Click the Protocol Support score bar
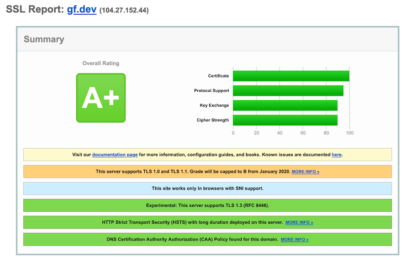Image resolution: width=411 pixels, height=257 pixels. tap(288, 91)
